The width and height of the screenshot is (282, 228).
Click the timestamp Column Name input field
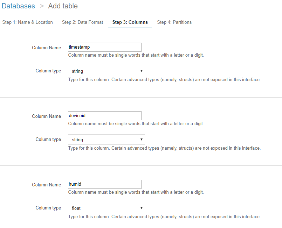104,47
